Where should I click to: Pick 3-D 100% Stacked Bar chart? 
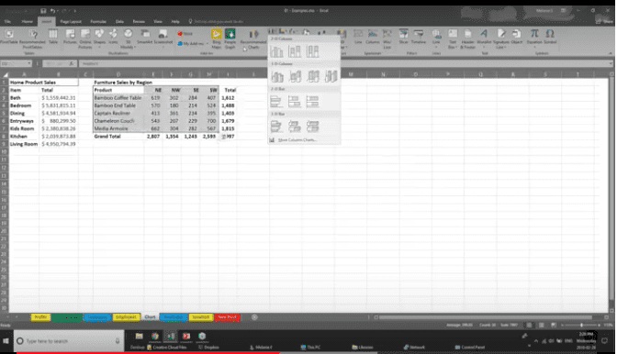[312, 127]
